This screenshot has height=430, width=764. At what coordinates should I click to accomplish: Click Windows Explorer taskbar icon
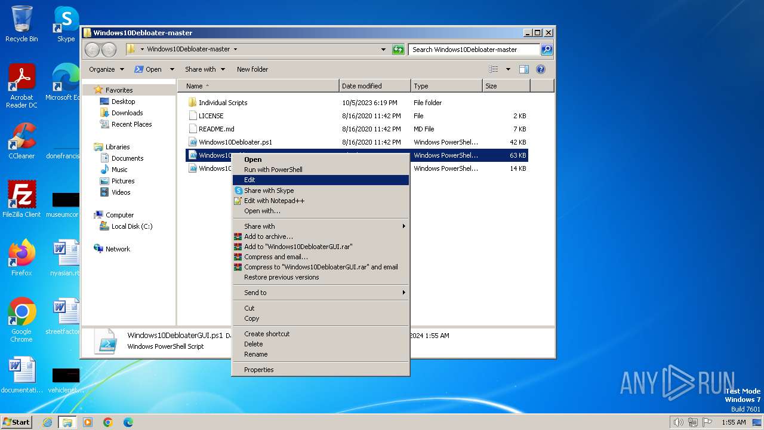[67, 422]
